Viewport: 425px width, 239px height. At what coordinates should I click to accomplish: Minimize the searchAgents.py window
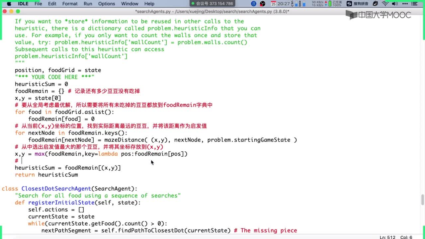pyautogui.click(x=11, y=11)
